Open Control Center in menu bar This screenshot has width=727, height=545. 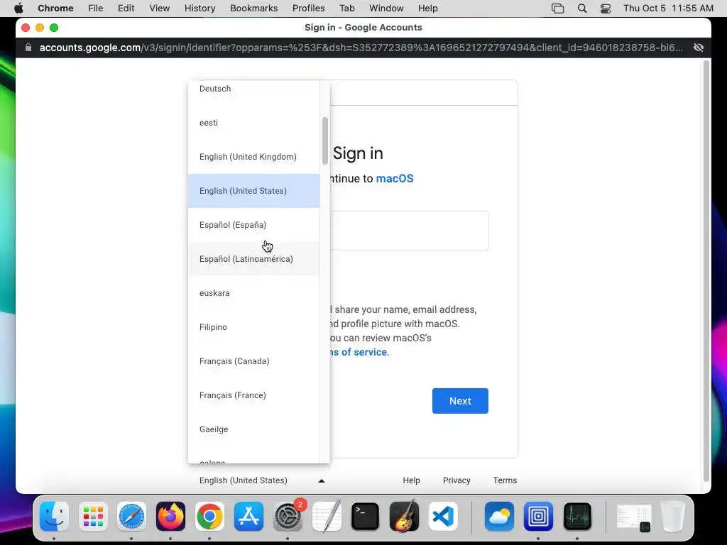click(605, 9)
